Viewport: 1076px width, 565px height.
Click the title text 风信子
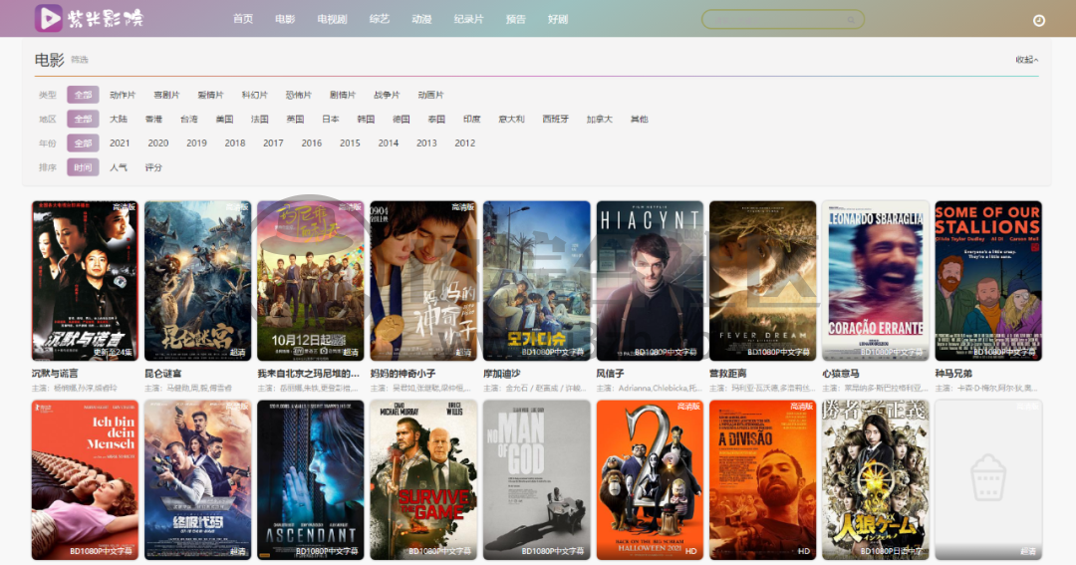610,374
